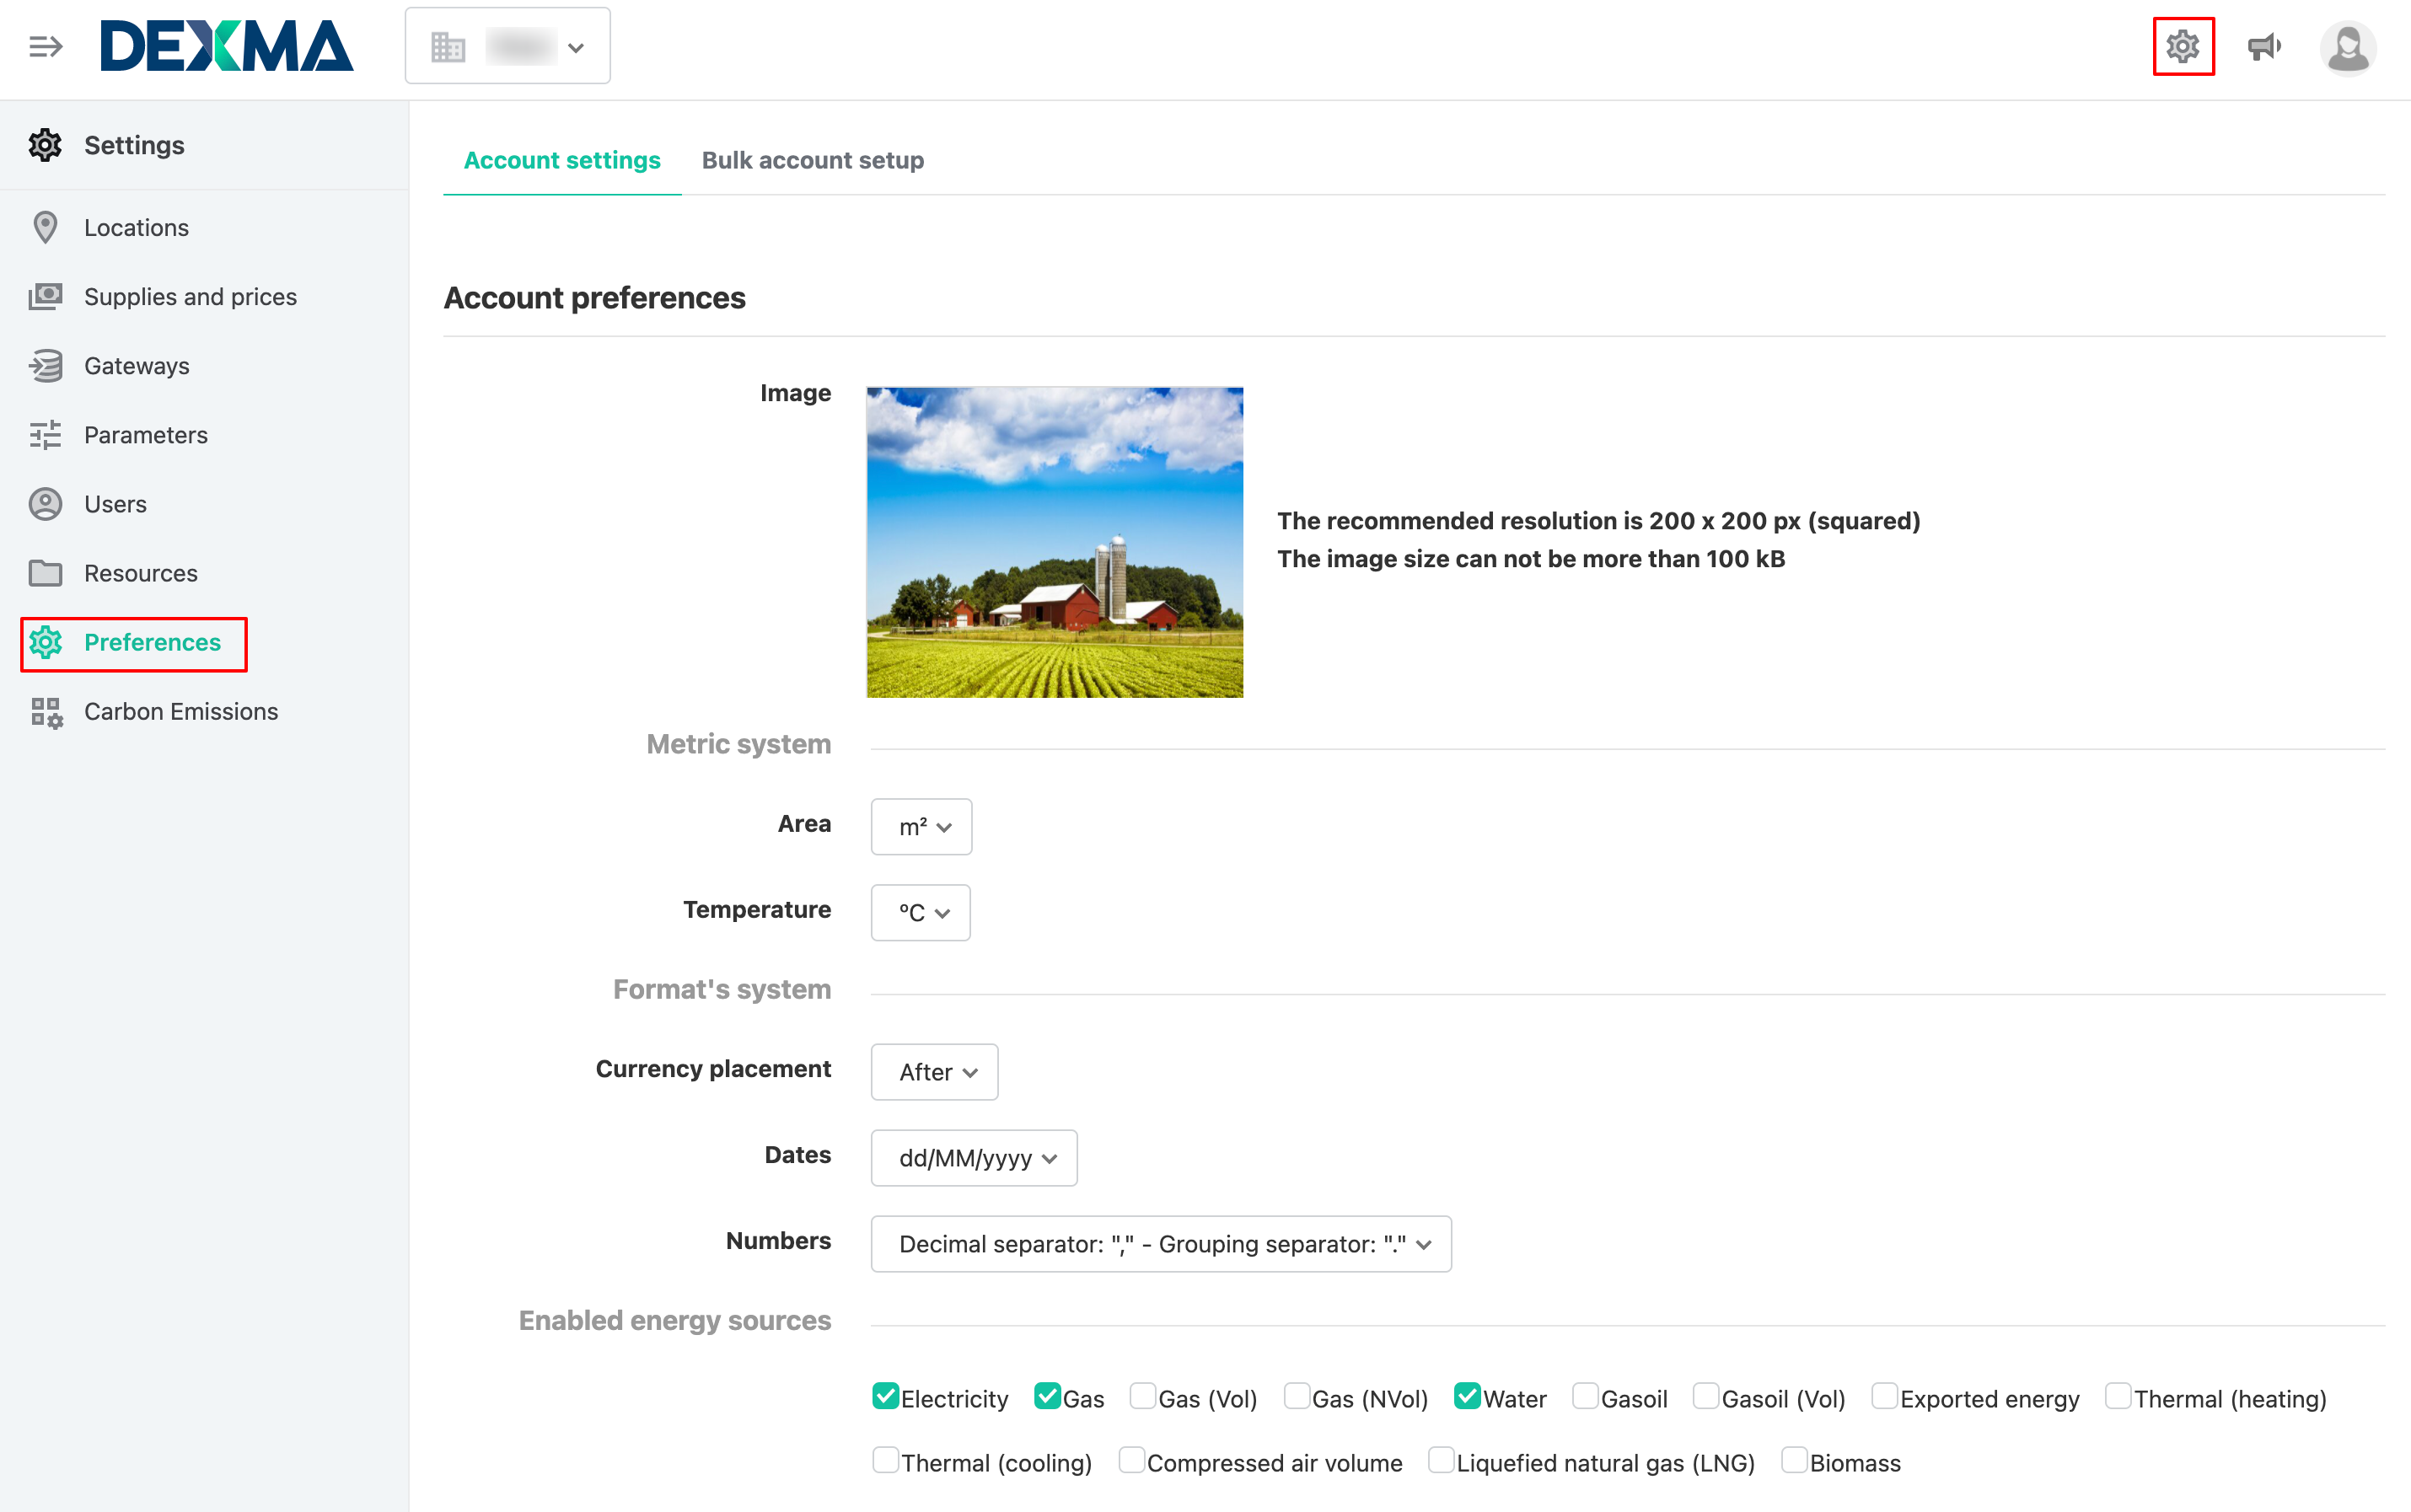This screenshot has height=1512, width=2411.
Task: Open the Dates format dropdown
Action: pyautogui.click(x=974, y=1158)
